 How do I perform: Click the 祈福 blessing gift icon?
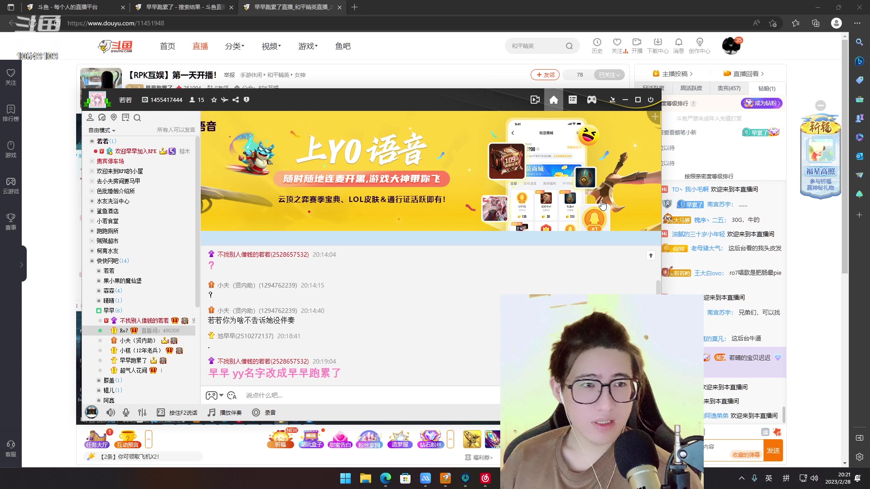click(x=280, y=438)
